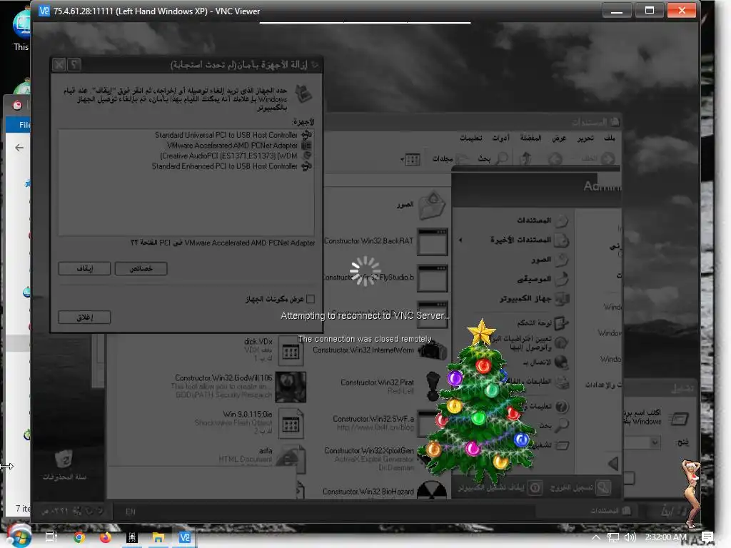Select the Constructor.Win32.InternetWorm camera icon
The width and height of the screenshot is (731, 548).
tap(432, 350)
